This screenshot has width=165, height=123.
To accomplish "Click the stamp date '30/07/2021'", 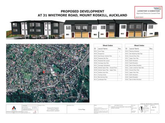I will pyautogui.click(x=139, y=17).
